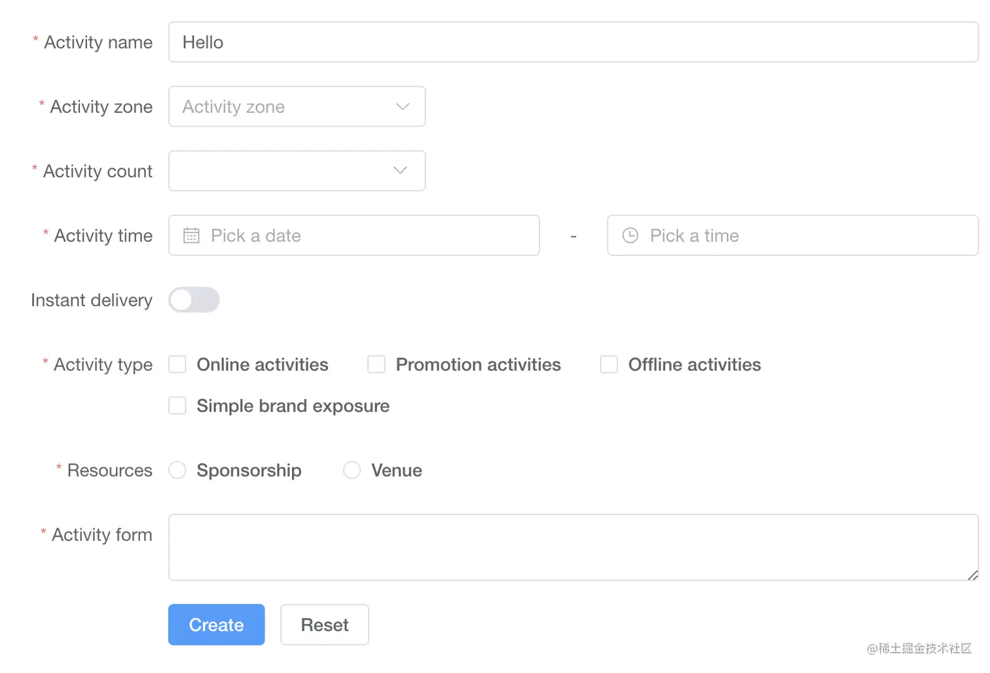
Task: Focus the Activity name input field
Action: pyautogui.click(x=573, y=43)
